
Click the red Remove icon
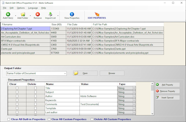click(37, 14)
